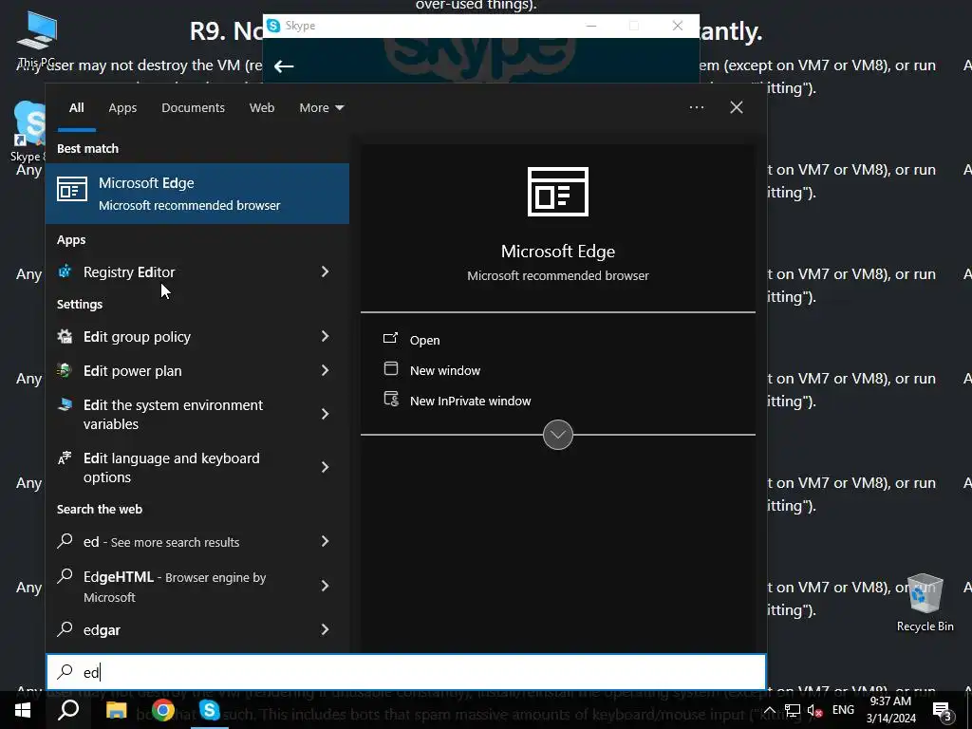Select the All search tab

[x=76, y=108]
